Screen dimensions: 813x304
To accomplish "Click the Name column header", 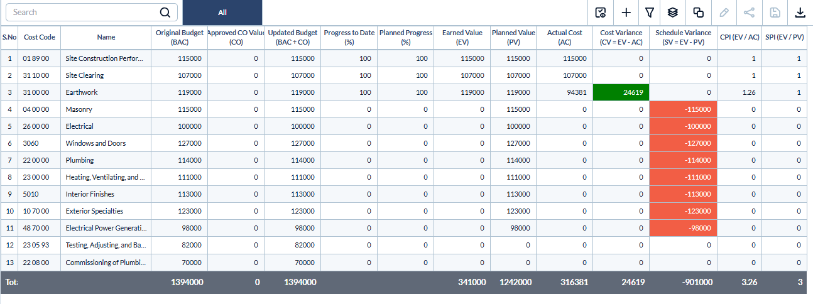I will [x=106, y=37].
